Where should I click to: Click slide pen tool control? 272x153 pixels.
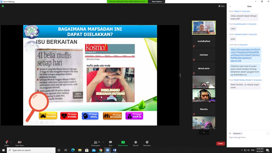tap(36, 123)
